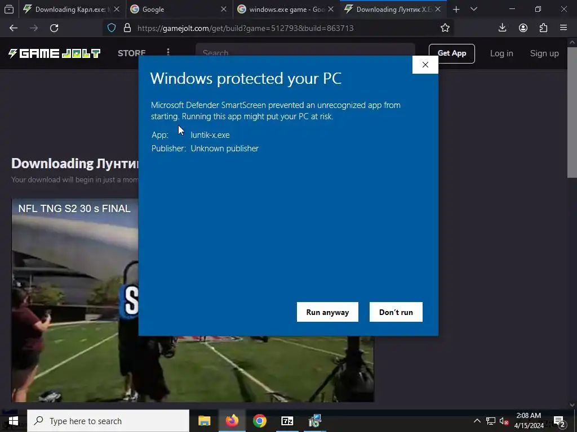Click the page vertical scrollbar

[572, 113]
